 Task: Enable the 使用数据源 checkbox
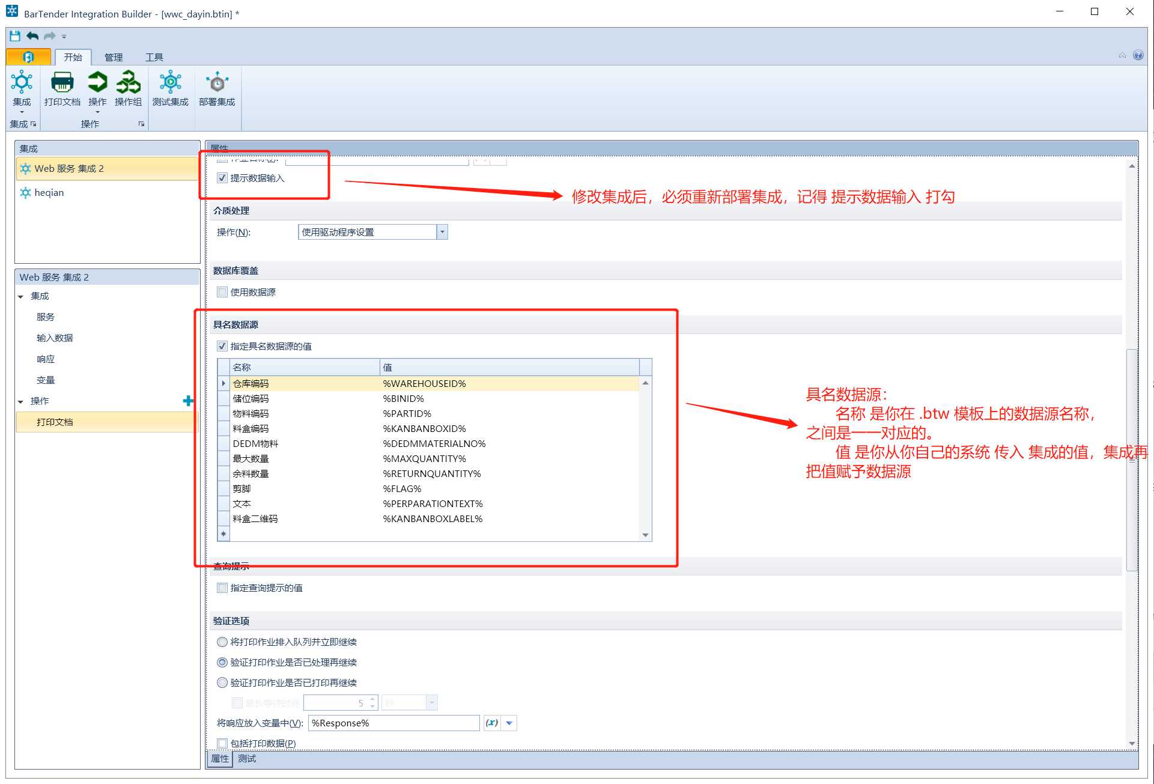click(x=222, y=292)
